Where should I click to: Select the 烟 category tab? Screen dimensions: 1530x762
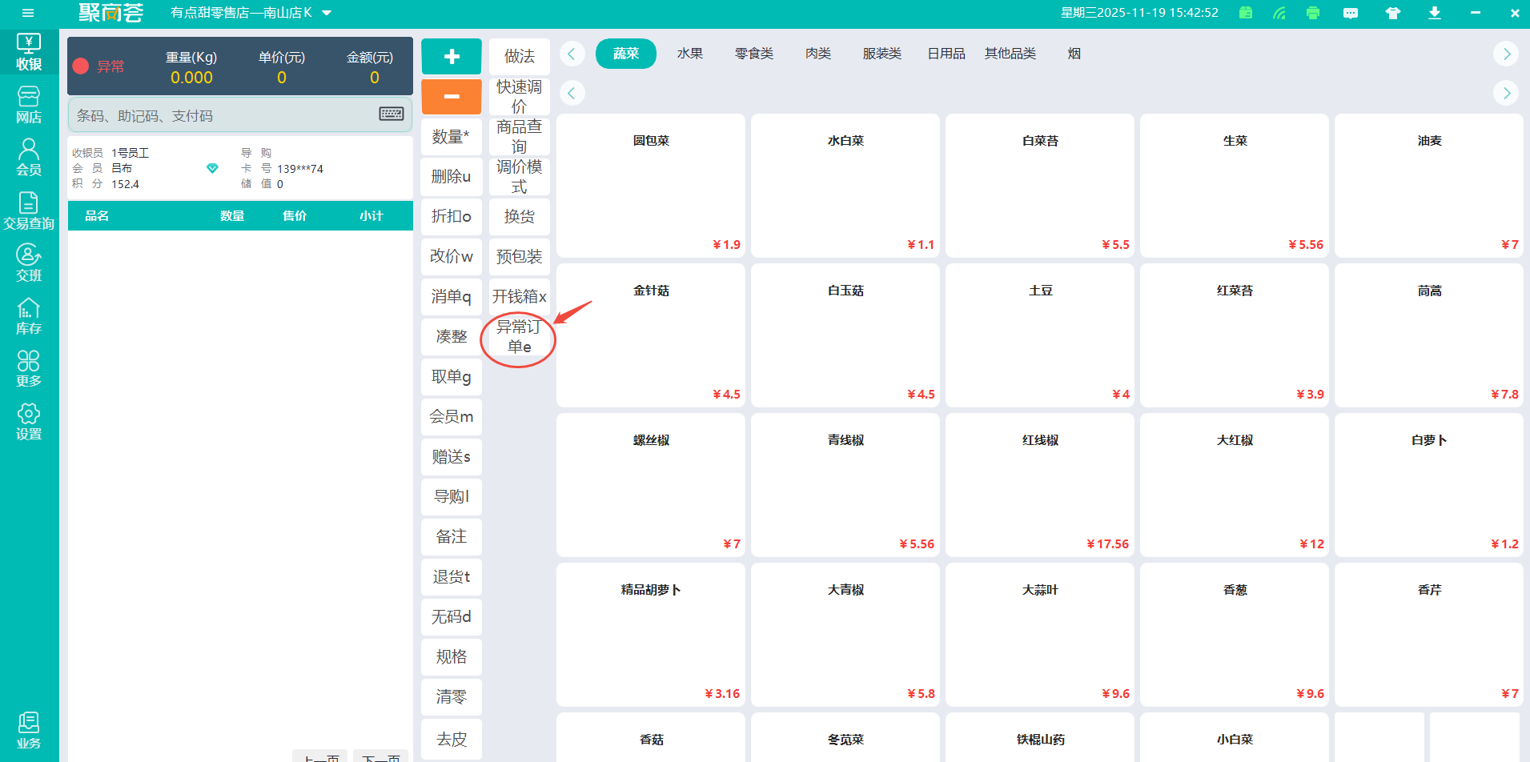point(1074,54)
